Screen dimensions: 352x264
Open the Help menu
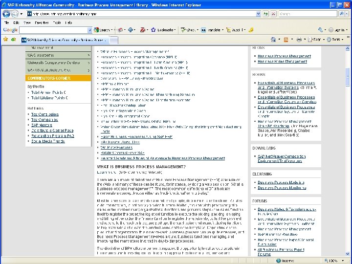coord(68,22)
